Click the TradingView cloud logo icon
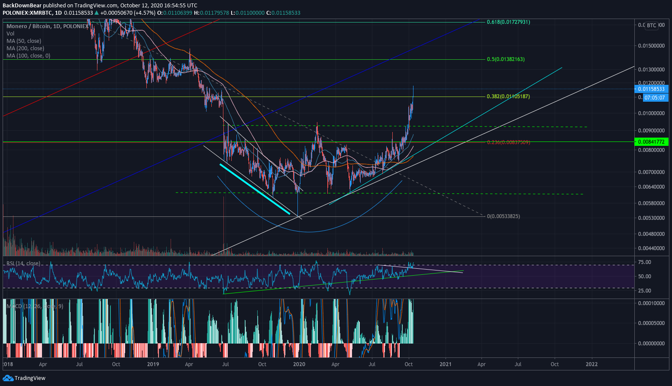 8,378
